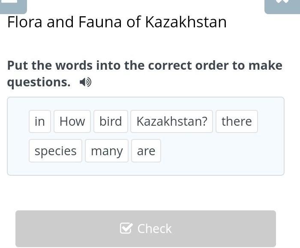Choose the "bird" word tile
The height and width of the screenshot is (248, 300).
[x=111, y=121]
